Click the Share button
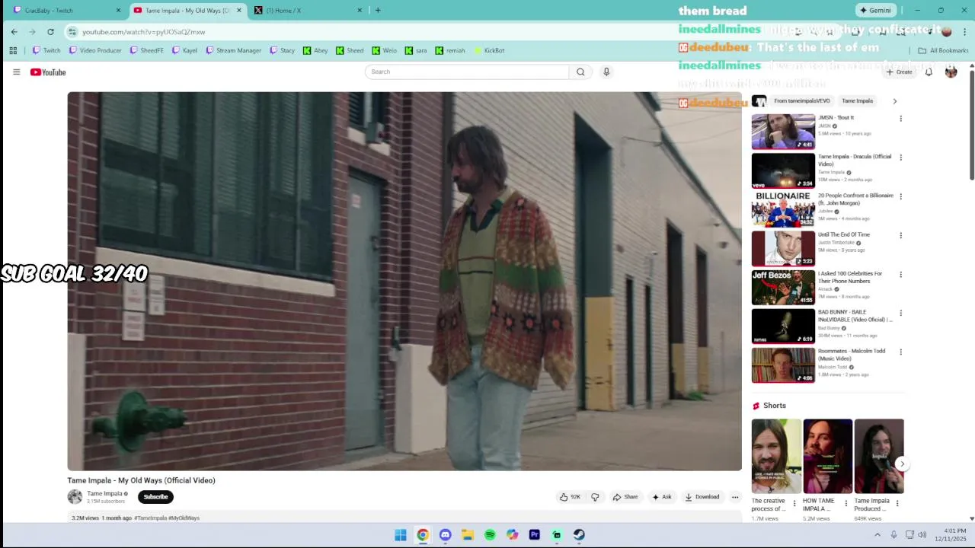Viewport: 975px width, 548px height. [x=625, y=497]
